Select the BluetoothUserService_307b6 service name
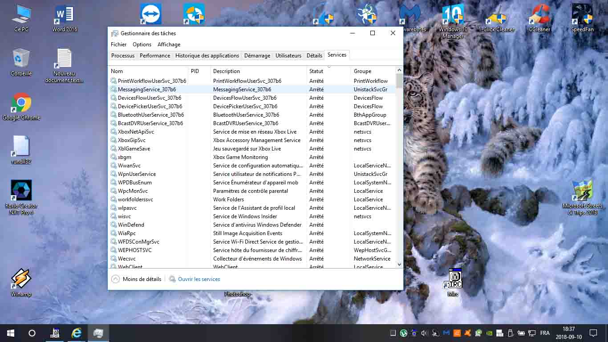 pos(151,115)
